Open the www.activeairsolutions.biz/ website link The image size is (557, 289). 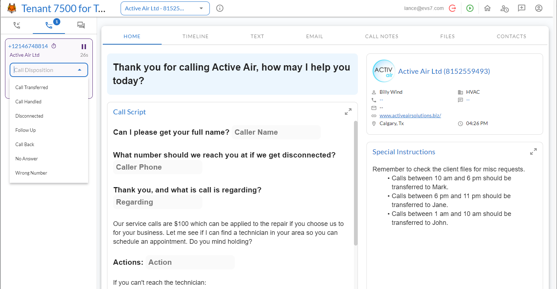(x=410, y=115)
